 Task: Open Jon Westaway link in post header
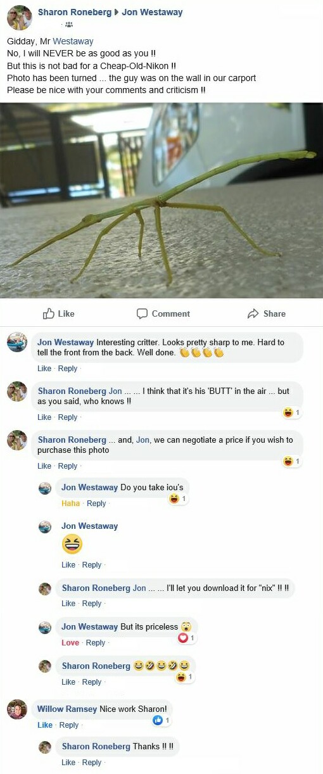tap(152, 12)
